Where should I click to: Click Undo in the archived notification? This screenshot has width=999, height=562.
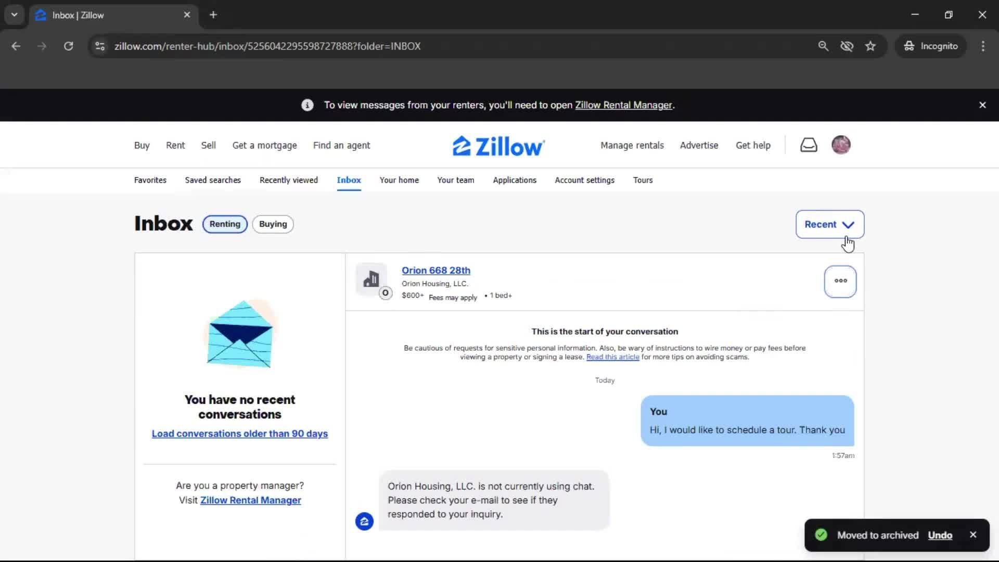[x=939, y=535]
